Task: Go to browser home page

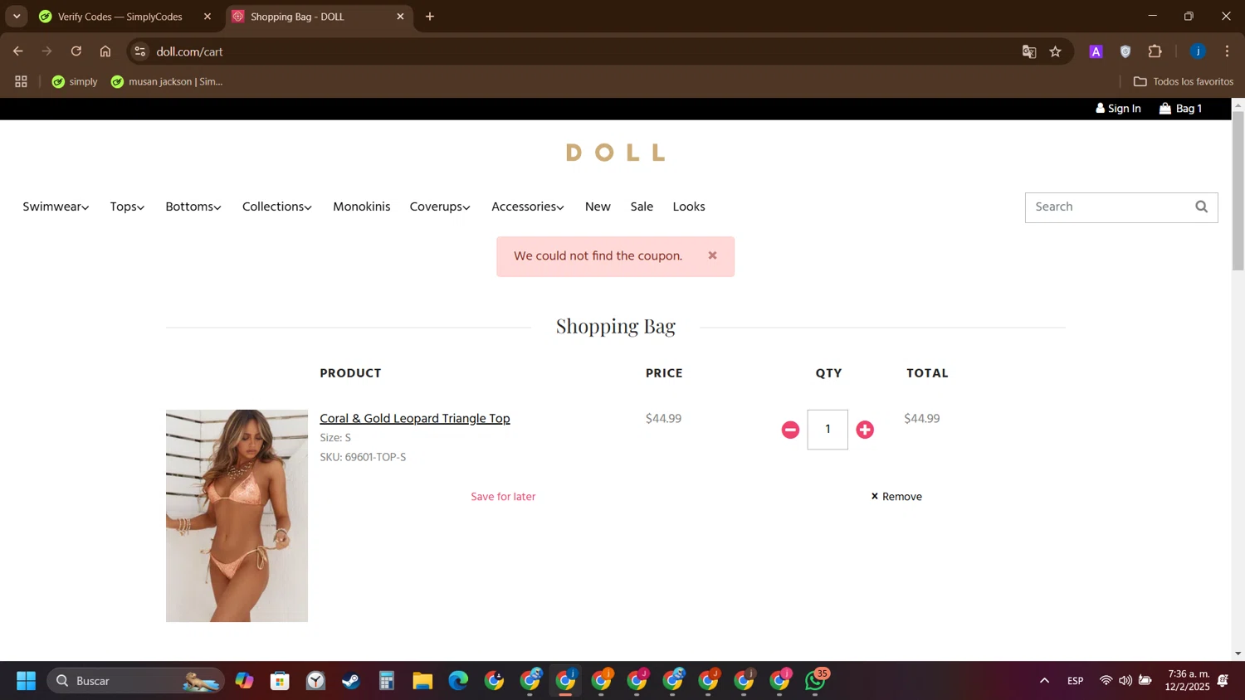Action: point(105,51)
